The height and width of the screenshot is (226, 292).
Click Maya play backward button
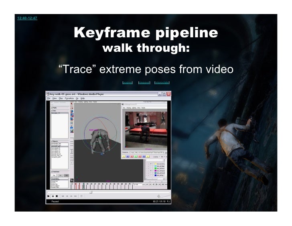point(153,184)
